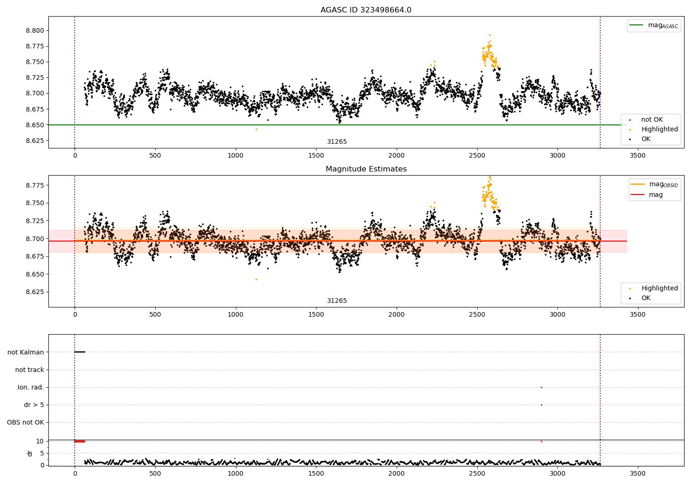Click the 8.775 tick label on middle plot
The width and height of the screenshot is (691, 484).
pyautogui.click(x=35, y=185)
